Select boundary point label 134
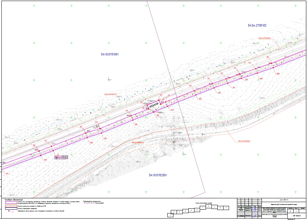 point(249,63)
